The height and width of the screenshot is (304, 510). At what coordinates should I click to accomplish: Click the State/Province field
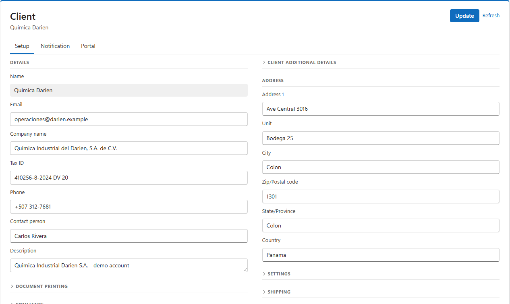pos(381,225)
